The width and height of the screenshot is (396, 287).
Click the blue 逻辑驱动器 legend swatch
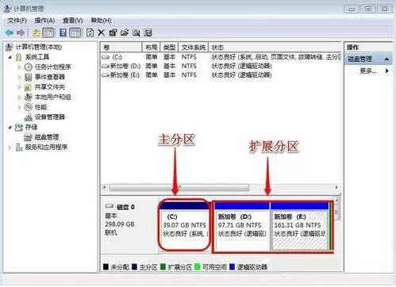[233, 266]
